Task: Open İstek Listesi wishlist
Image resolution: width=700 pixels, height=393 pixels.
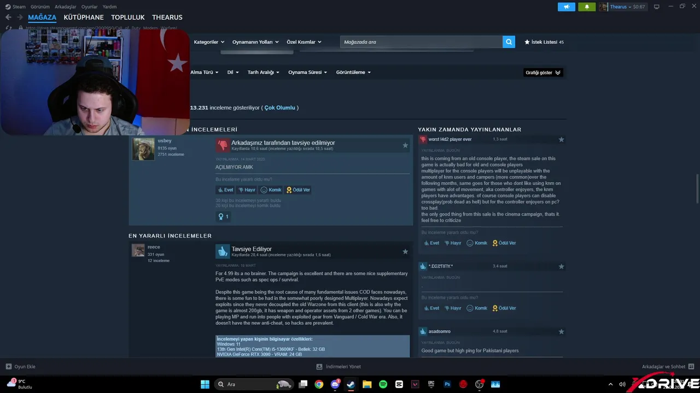Action: point(544,42)
